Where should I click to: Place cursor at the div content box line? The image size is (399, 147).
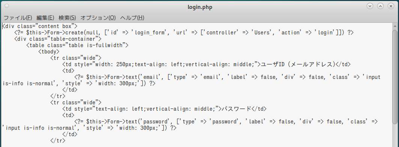coord(40,26)
